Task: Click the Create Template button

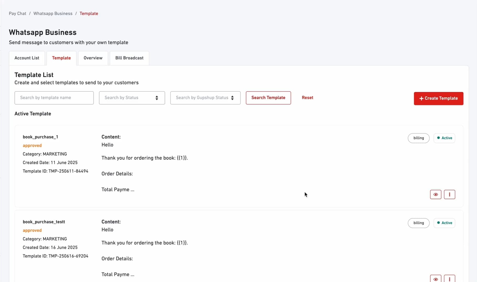Action: (438, 98)
